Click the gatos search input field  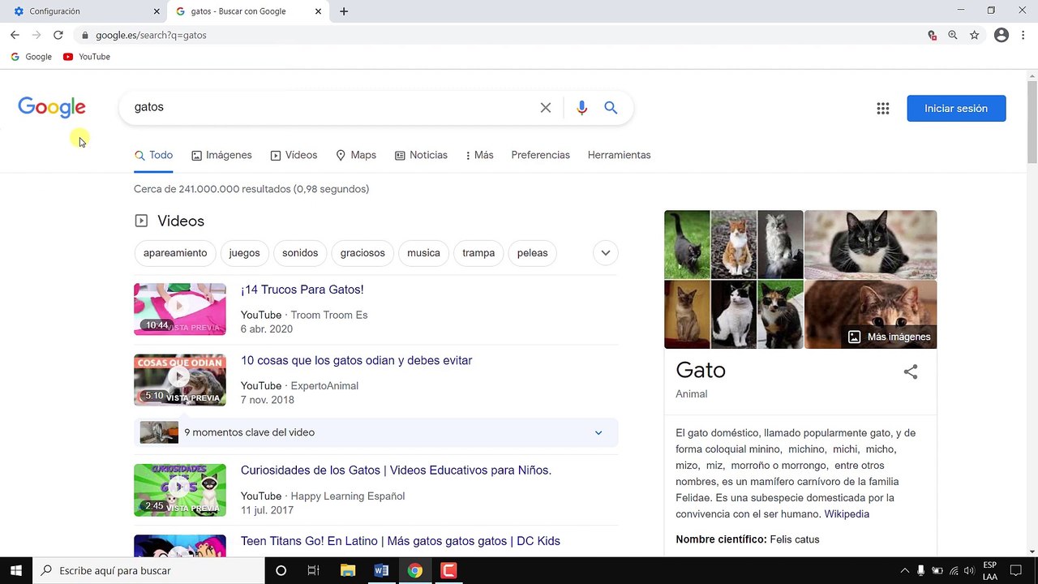[x=332, y=107]
